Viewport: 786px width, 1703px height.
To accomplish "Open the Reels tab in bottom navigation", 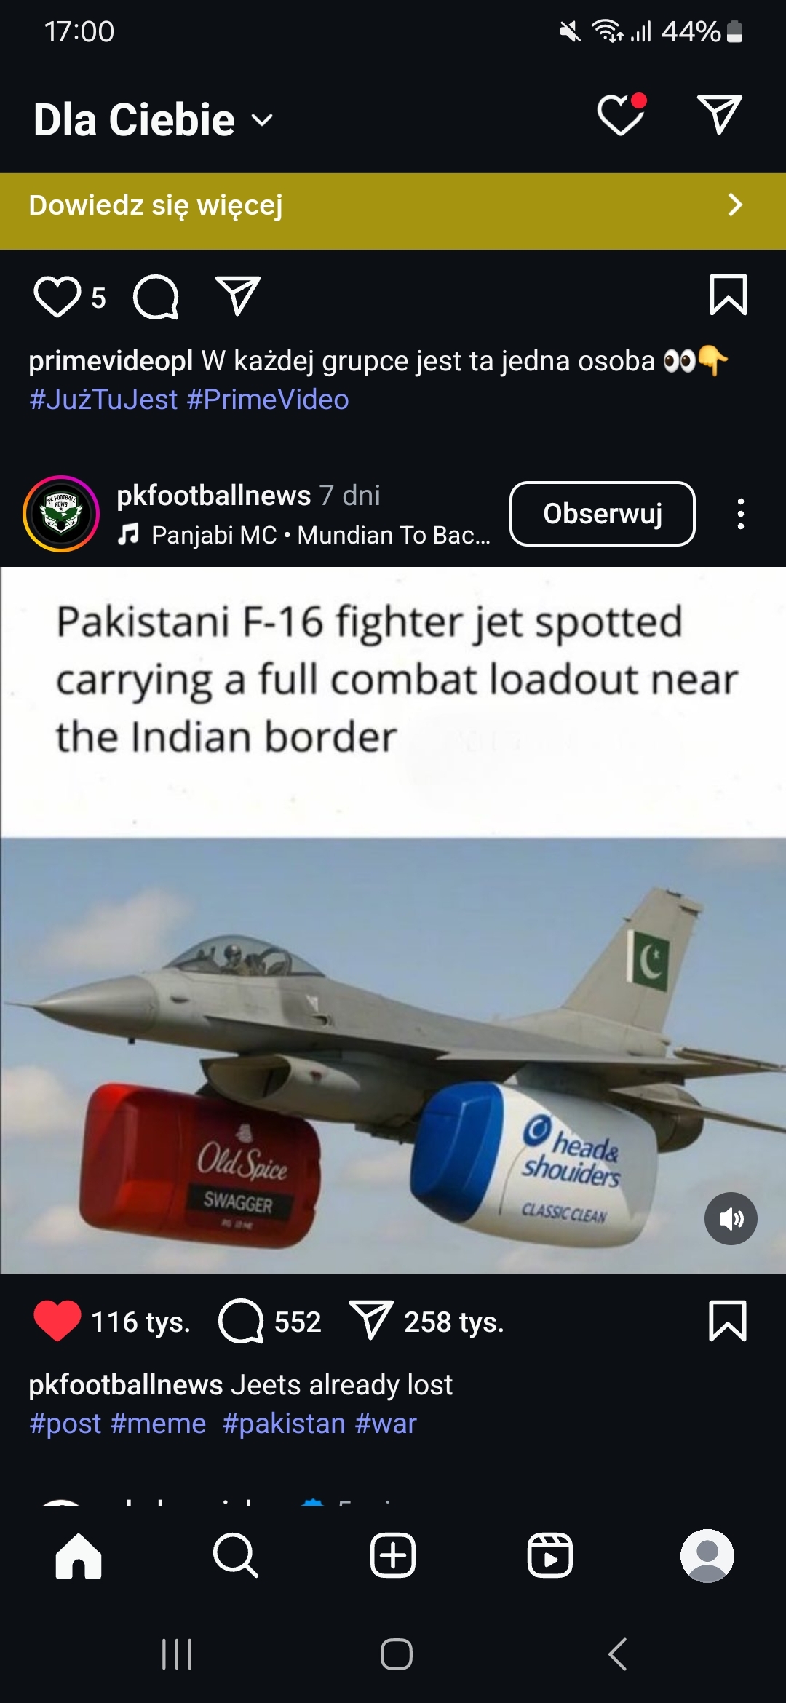I will click(x=550, y=1555).
